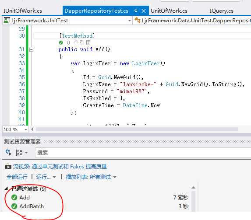Image resolution: width=251 pixels, height=220 pixels.
Task: Click line number 36 in gutter
Action: [22, 84]
